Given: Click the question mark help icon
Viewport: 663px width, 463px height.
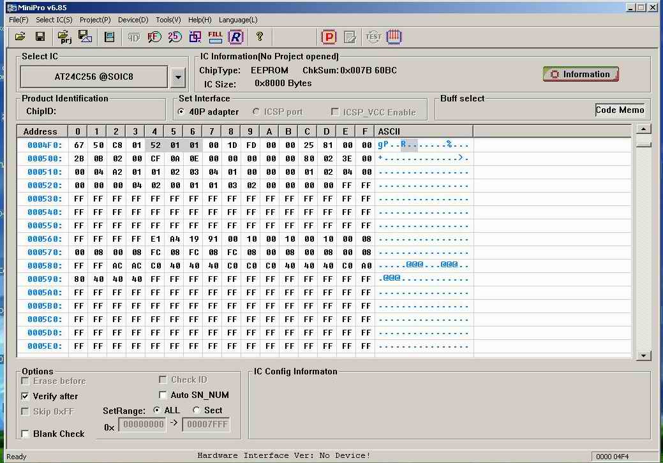Looking at the screenshot, I should (260, 37).
